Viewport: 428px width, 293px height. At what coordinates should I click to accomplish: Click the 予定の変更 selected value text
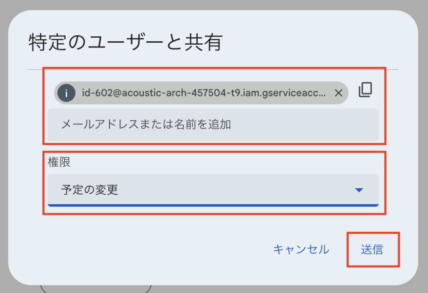coord(89,190)
